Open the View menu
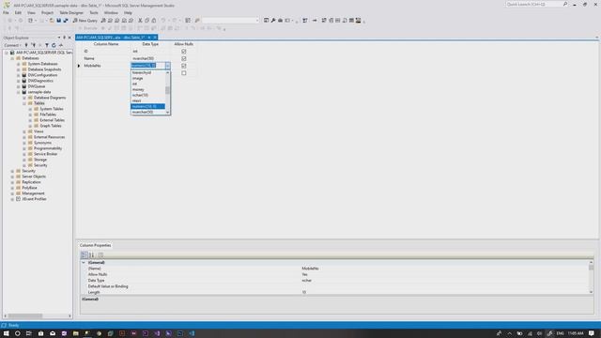Viewport: 601px width, 338px height. (x=31, y=12)
